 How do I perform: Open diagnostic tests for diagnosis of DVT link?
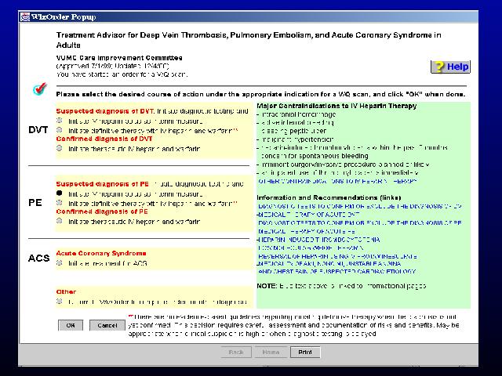click(360, 206)
